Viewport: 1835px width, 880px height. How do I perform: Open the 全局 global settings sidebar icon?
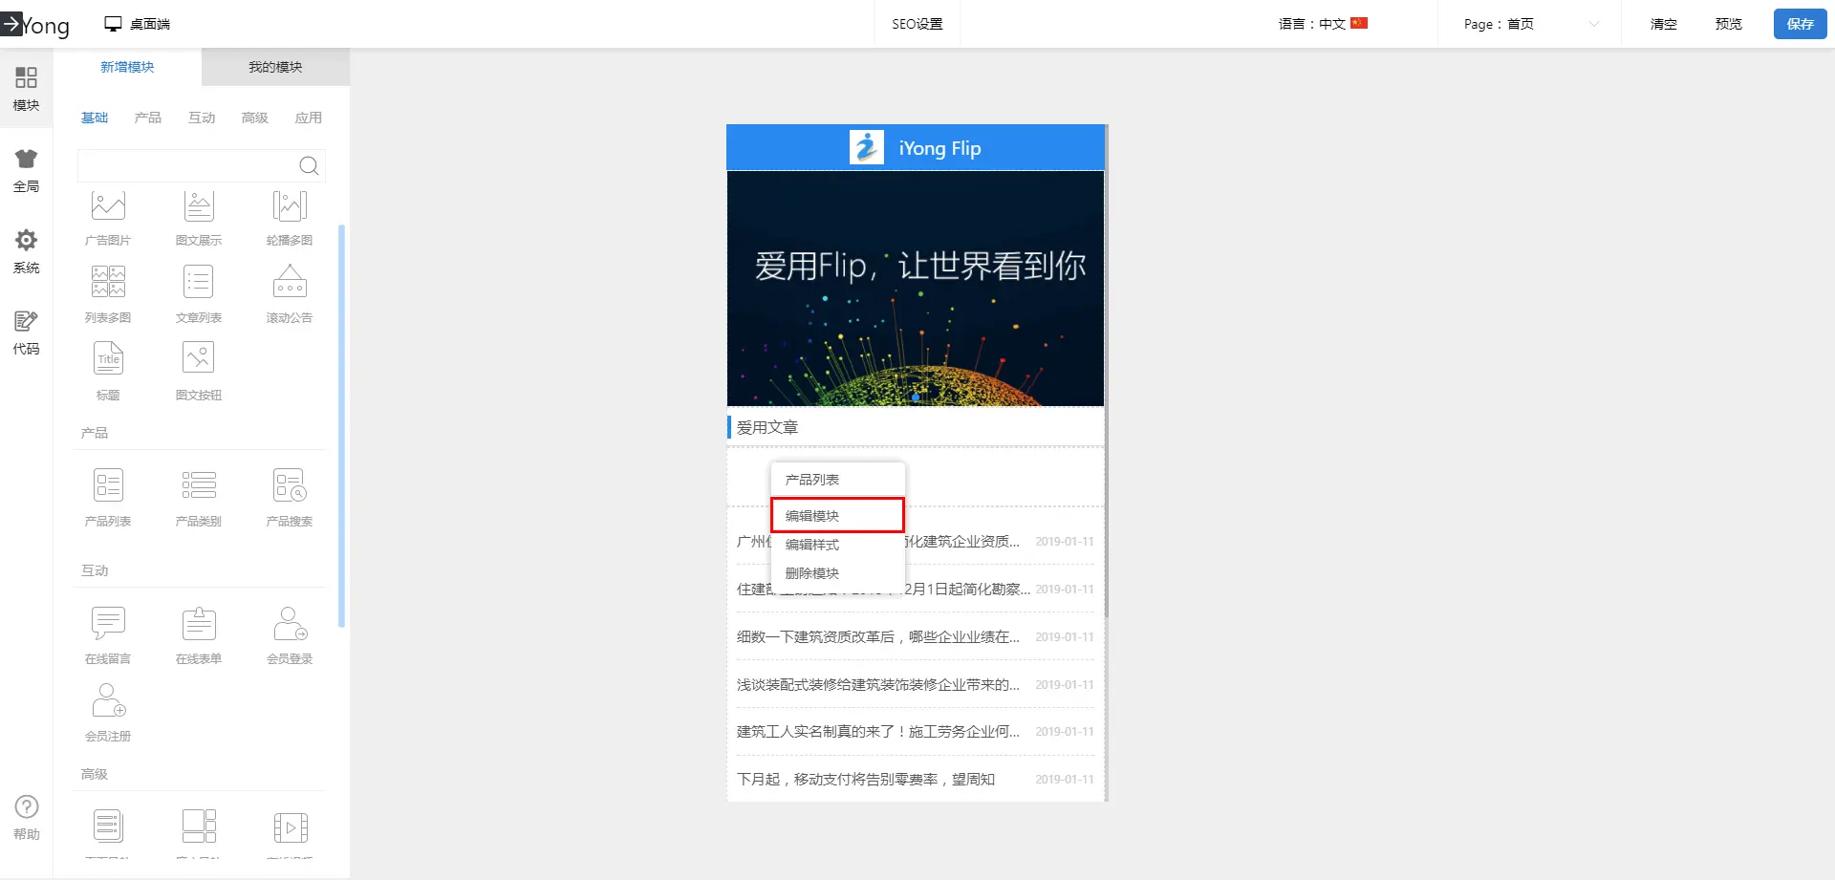point(26,170)
